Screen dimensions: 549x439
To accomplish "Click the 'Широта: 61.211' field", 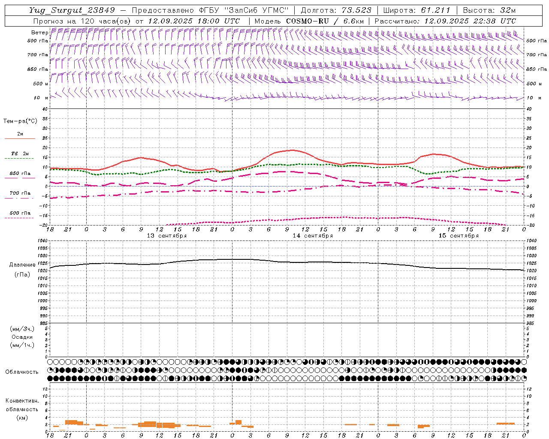I will click(416, 10).
